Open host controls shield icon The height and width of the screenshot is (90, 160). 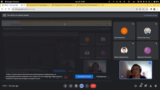point(155,86)
